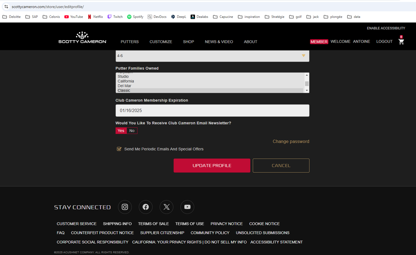This screenshot has height=255, width=416.
Task: Open the About menu
Action: (251, 42)
